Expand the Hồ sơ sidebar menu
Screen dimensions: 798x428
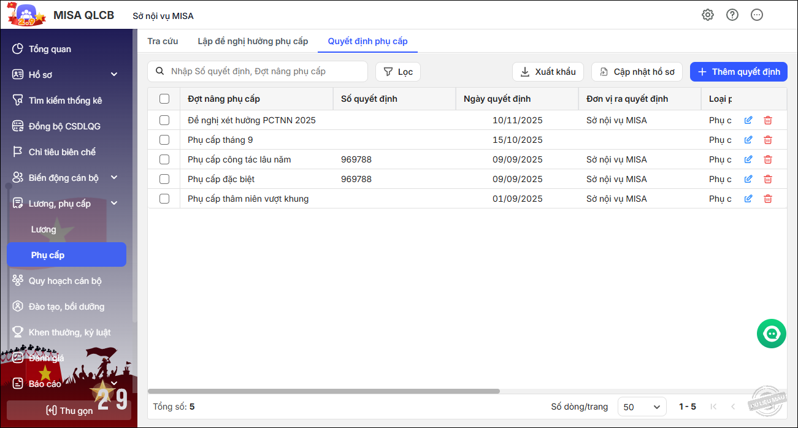(114, 75)
